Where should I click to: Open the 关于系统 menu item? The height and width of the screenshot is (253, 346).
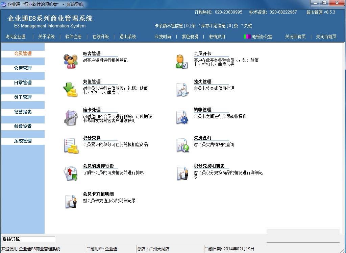coord(46,37)
